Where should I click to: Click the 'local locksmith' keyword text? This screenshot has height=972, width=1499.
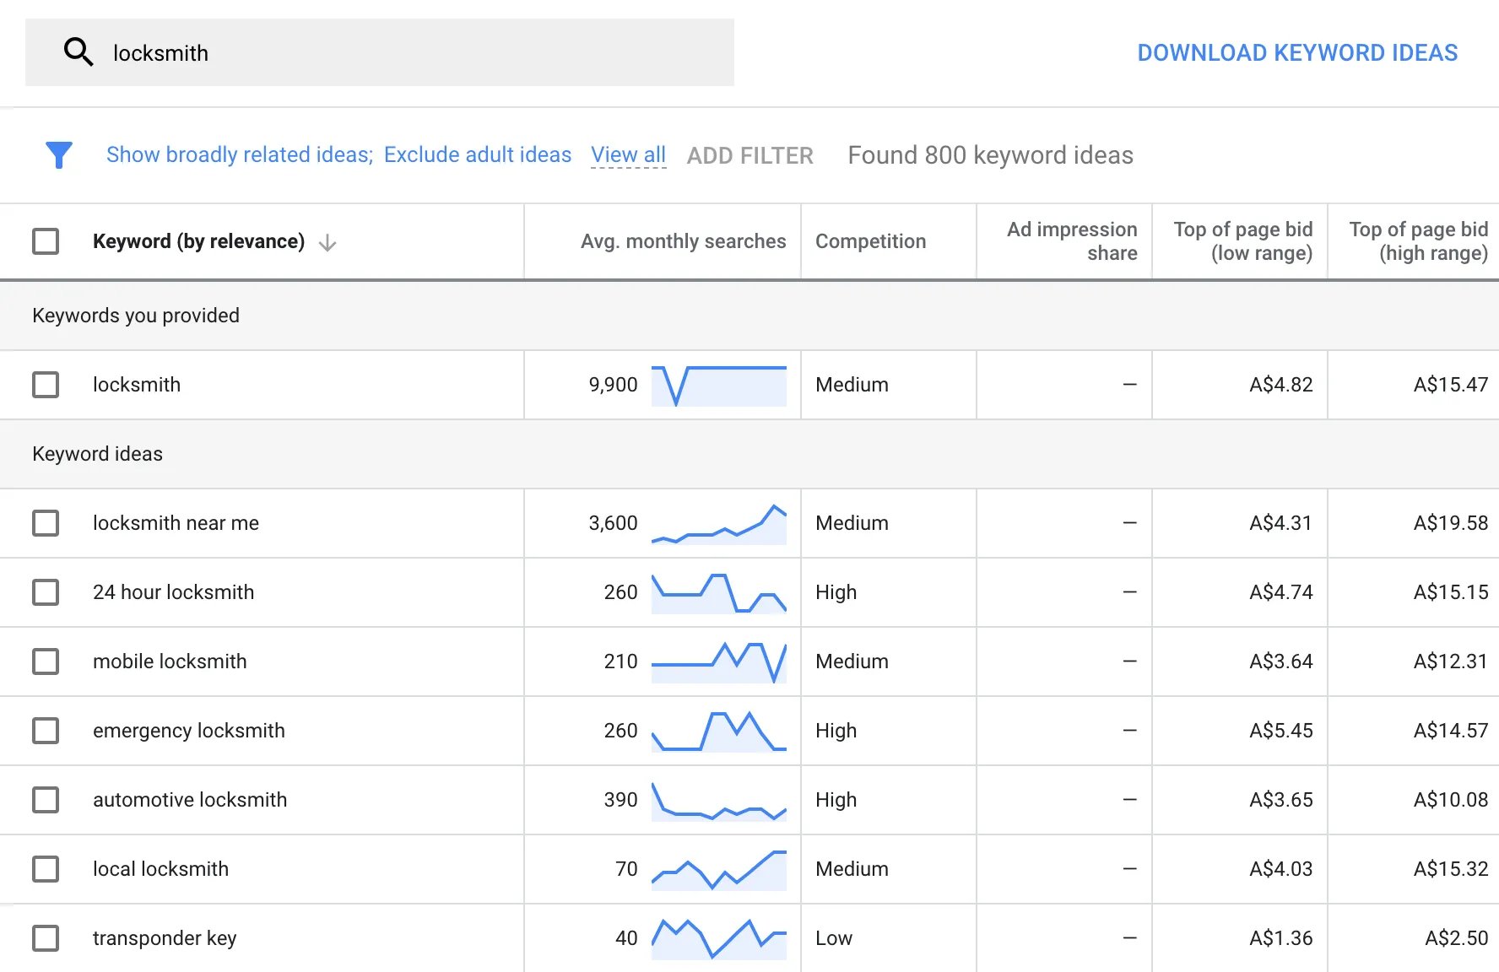click(x=160, y=869)
